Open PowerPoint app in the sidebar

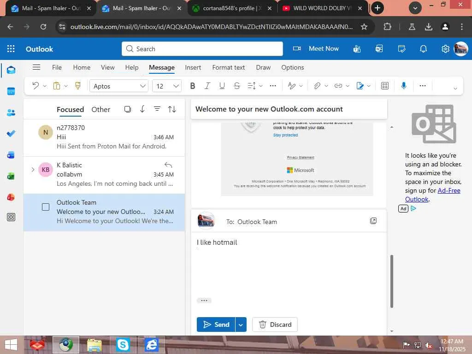click(11, 197)
